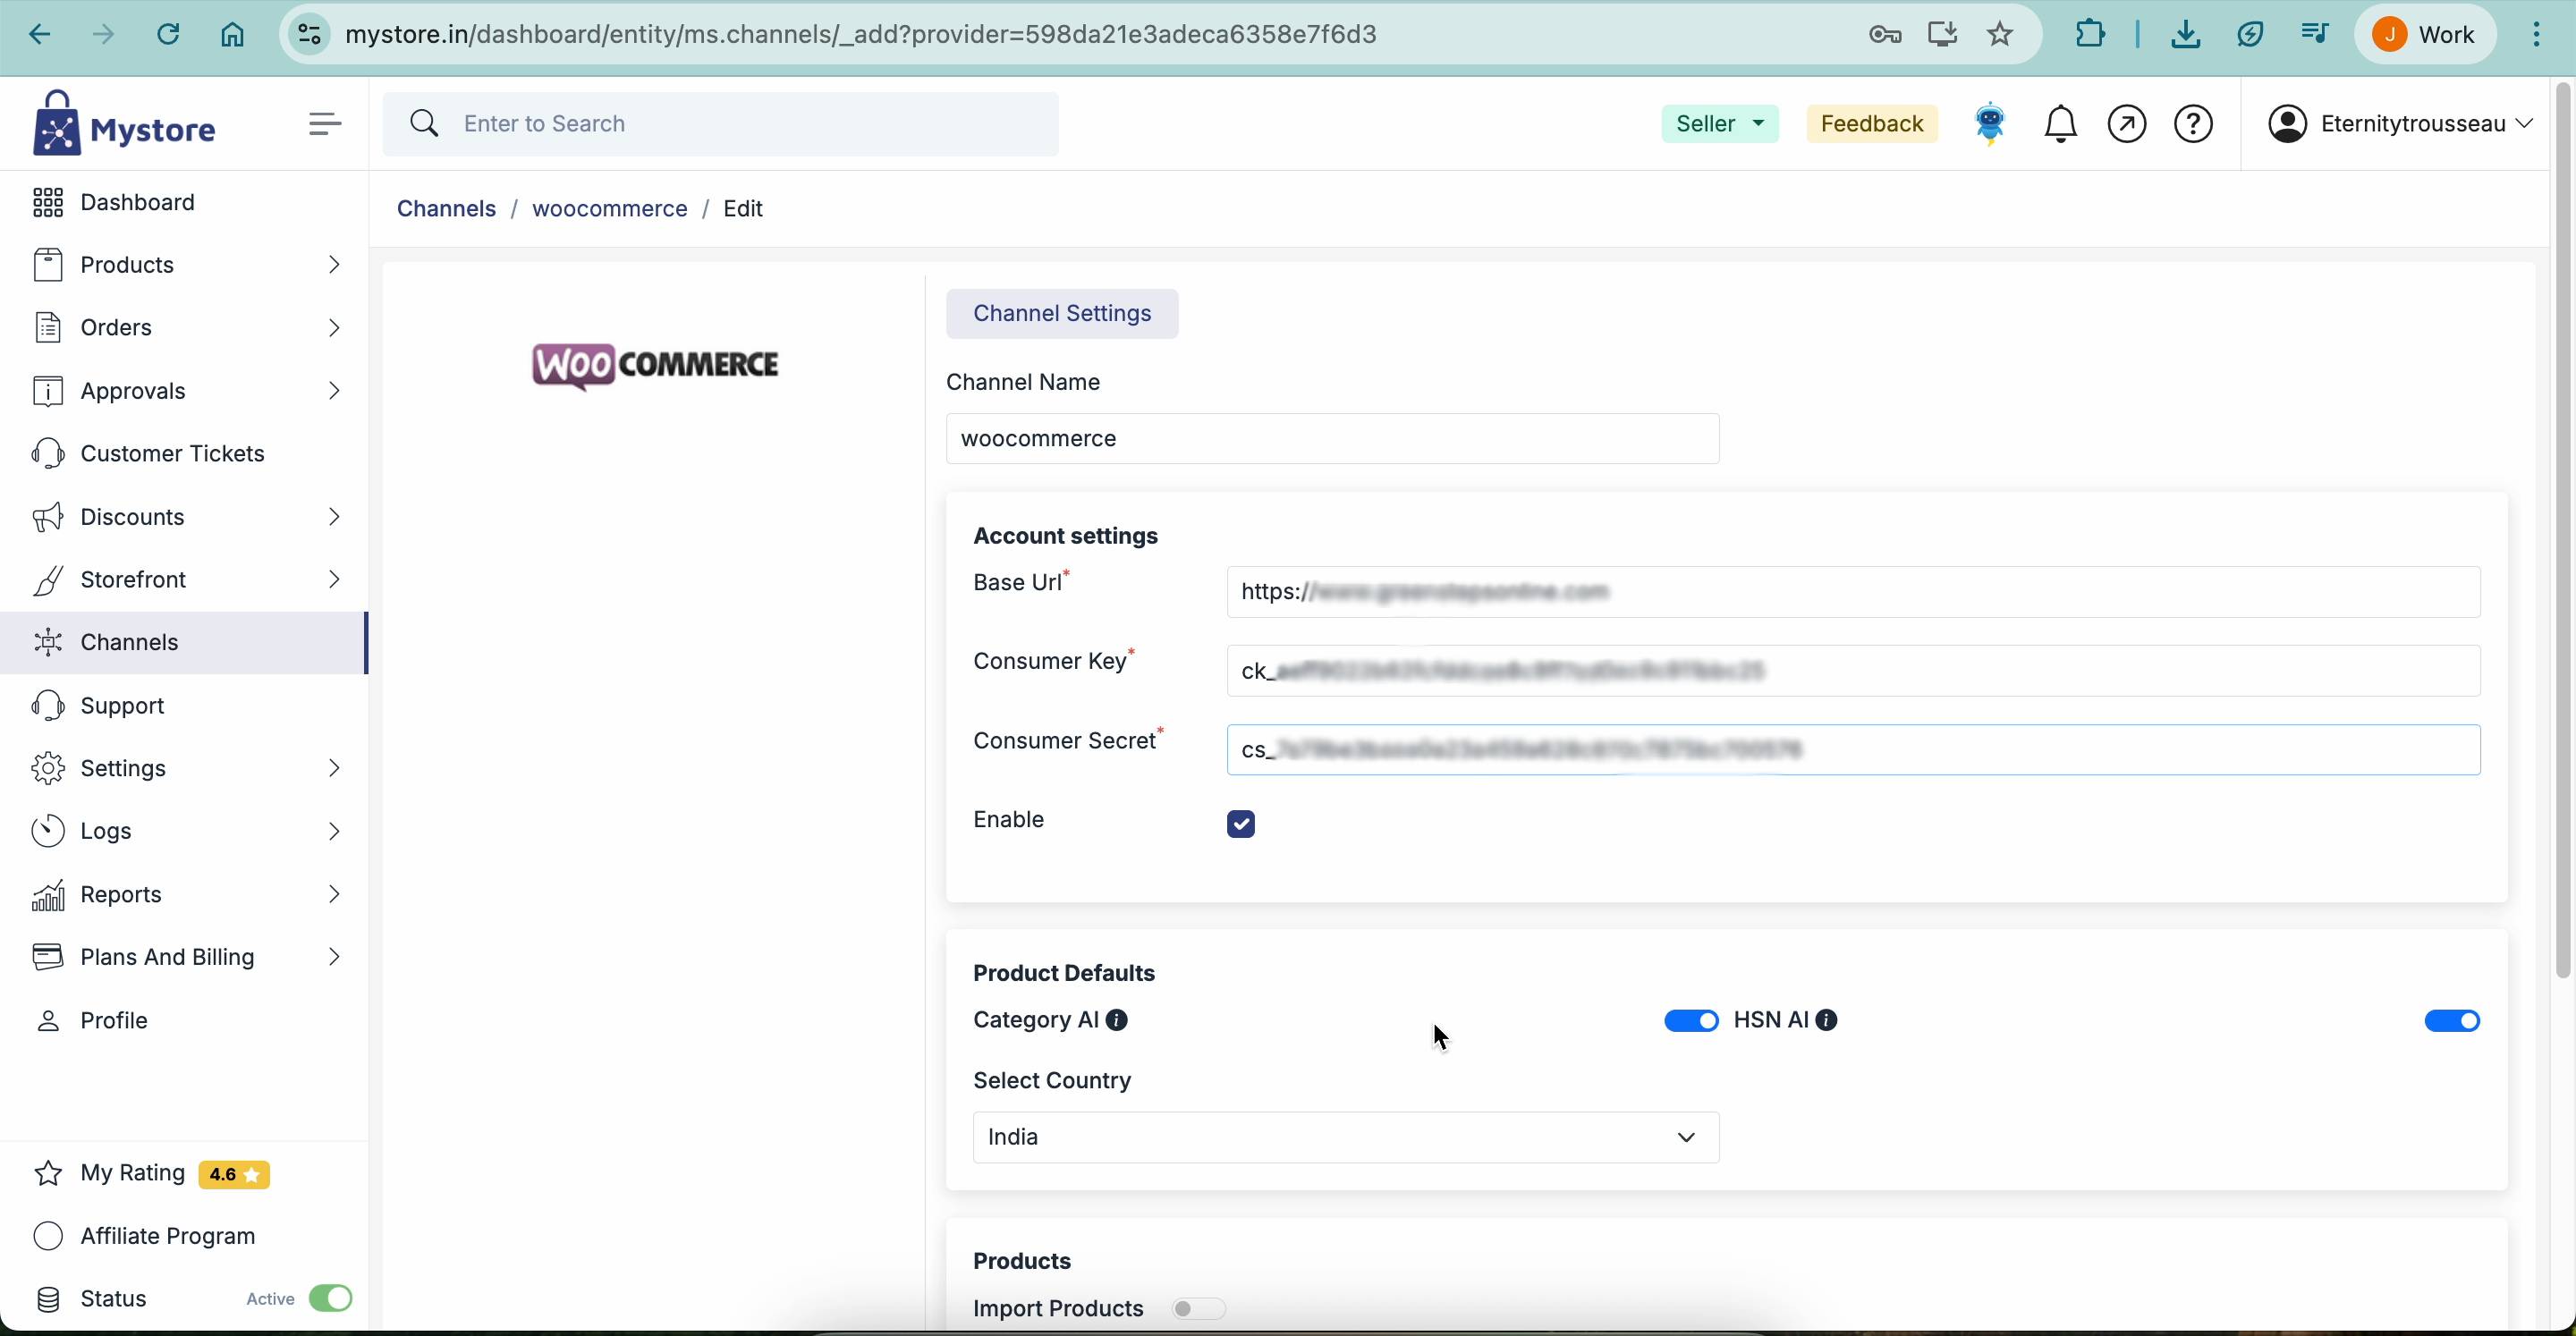The width and height of the screenshot is (2576, 1336).
Task: Toggle the Active status switch
Action: 331,1299
